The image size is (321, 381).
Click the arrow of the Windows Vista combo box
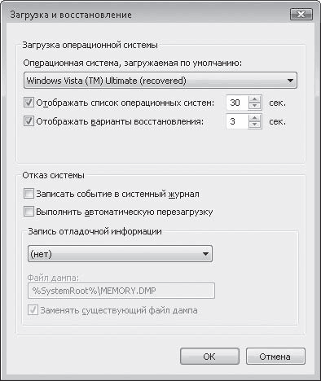point(290,81)
